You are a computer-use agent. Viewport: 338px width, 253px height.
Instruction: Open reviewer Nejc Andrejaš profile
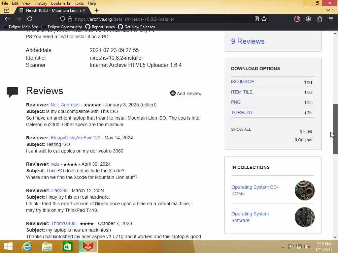click(x=65, y=105)
